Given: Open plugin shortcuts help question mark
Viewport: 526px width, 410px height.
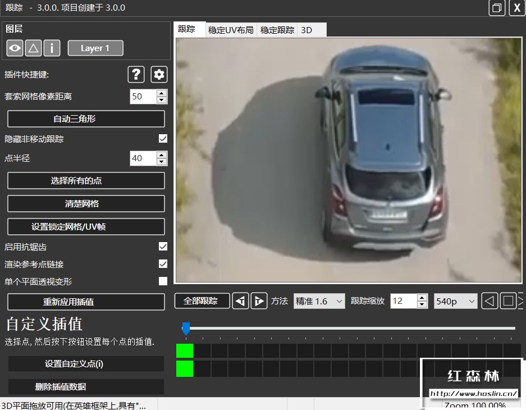Looking at the screenshot, I should pos(136,74).
